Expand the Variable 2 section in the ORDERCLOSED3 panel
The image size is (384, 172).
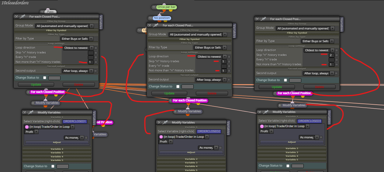(292, 149)
